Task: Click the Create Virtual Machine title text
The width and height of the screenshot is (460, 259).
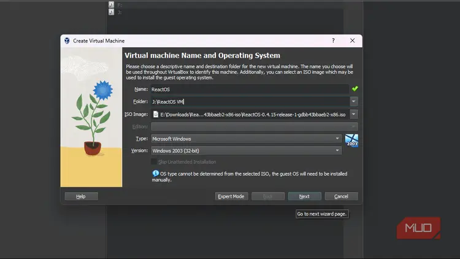Action: [x=99, y=41]
